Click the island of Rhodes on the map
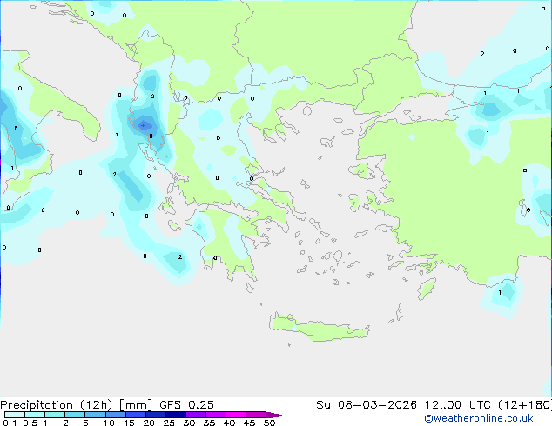This screenshot has height=426, width=552. pyautogui.click(x=427, y=289)
